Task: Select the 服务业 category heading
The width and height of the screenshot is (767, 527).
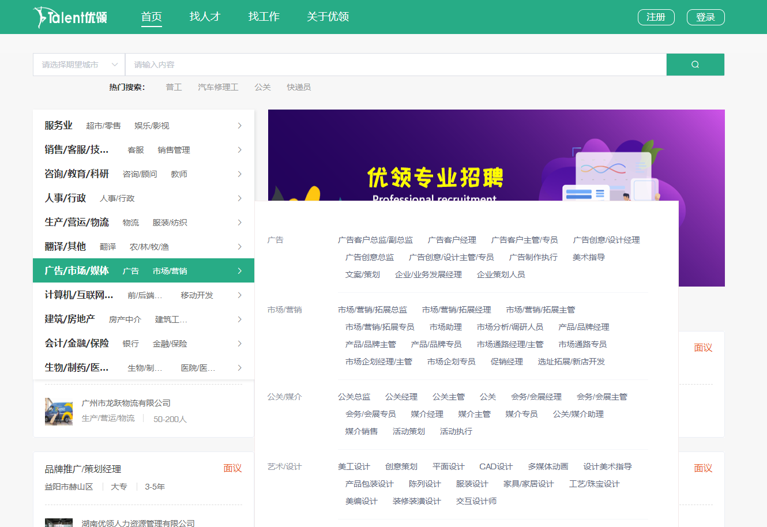Action: [58, 125]
